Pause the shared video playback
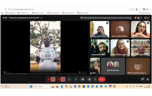Image resolution: width=152 pixels, height=96 pixels. coord(4,72)
